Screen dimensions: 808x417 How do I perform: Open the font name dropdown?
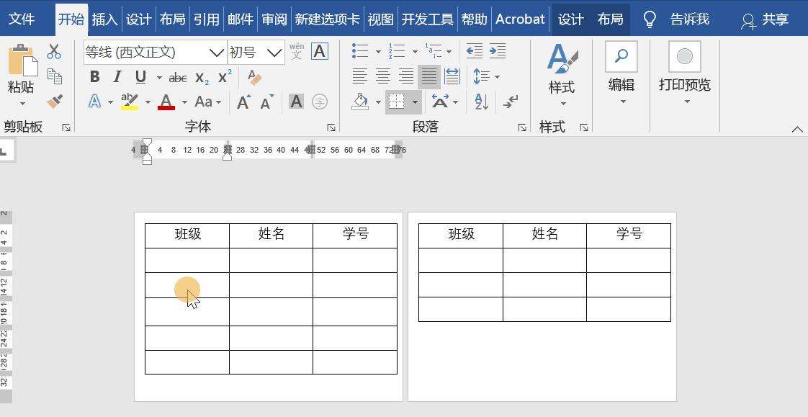217,53
